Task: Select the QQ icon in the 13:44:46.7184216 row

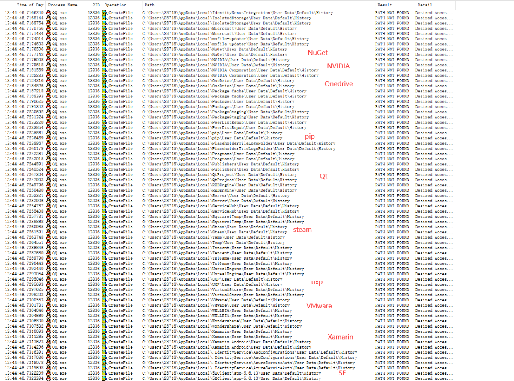Action: click(48, 80)
